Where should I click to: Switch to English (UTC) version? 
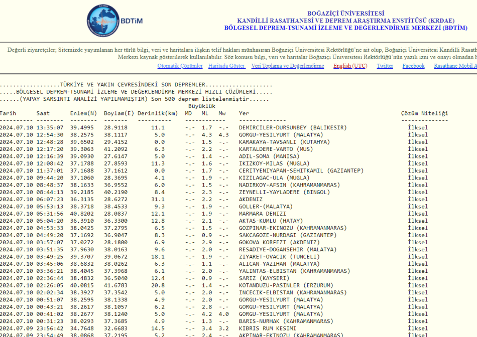pos(350,66)
